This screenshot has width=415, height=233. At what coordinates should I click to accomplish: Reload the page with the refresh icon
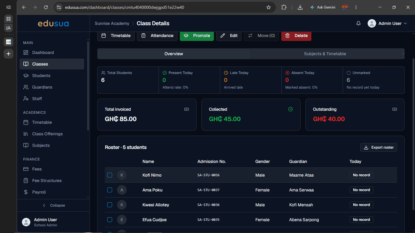pos(46,7)
